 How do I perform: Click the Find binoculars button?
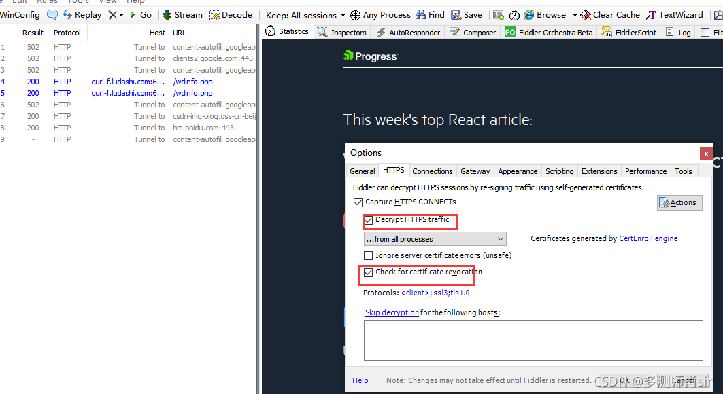[430, 15]
